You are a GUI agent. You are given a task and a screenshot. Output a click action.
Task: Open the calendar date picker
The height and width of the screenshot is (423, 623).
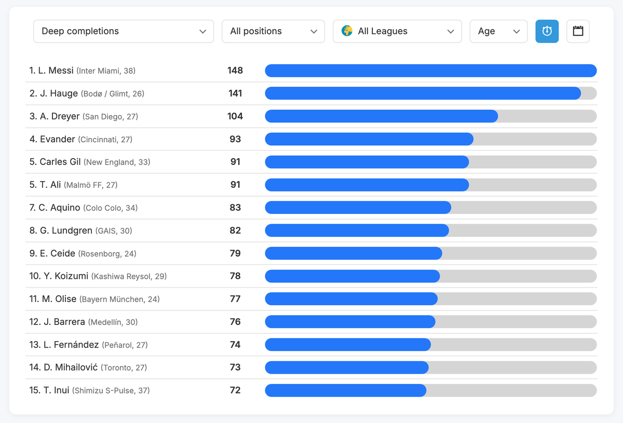point(577,31)
